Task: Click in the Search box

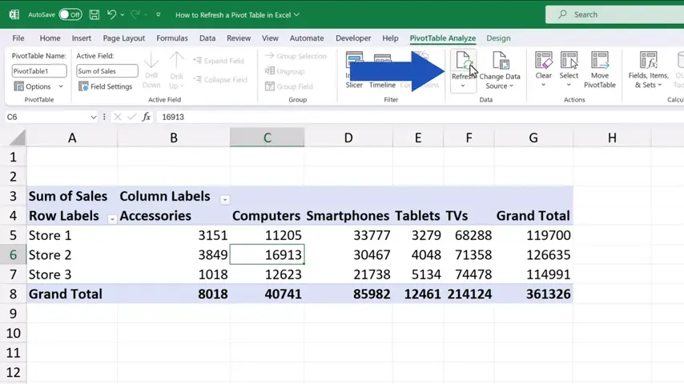Action: pyautogui.click(x=613, y=14)
